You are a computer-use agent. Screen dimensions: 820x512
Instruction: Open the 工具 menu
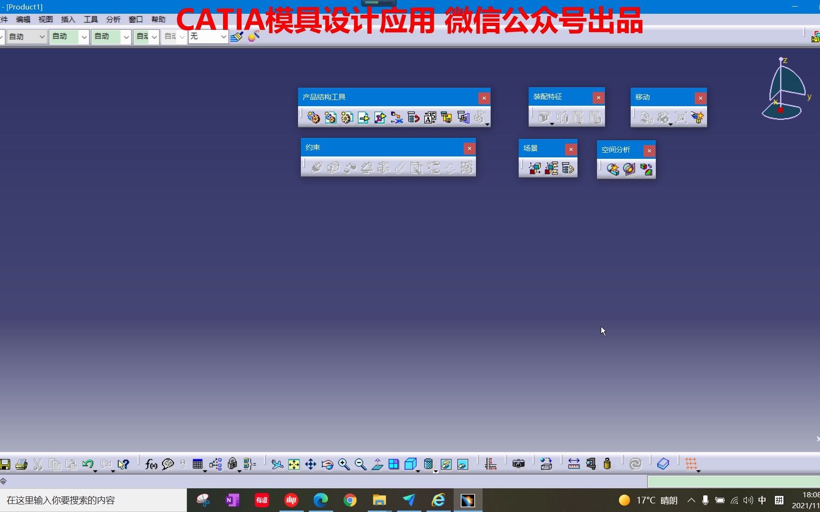pos(91,19)
